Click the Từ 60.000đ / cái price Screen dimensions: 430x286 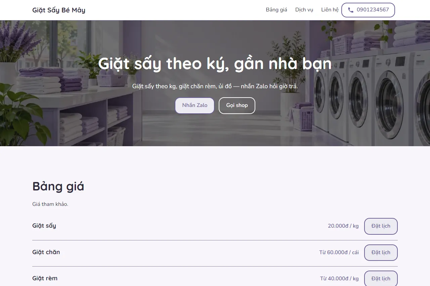339,252
